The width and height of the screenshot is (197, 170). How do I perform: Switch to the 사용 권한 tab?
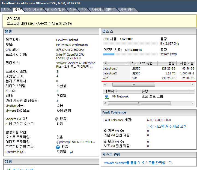click(x=127, y=10)
